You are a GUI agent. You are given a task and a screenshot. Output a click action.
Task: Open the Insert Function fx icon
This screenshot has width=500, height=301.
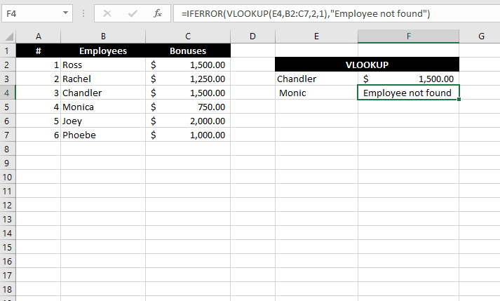(158, 13)
